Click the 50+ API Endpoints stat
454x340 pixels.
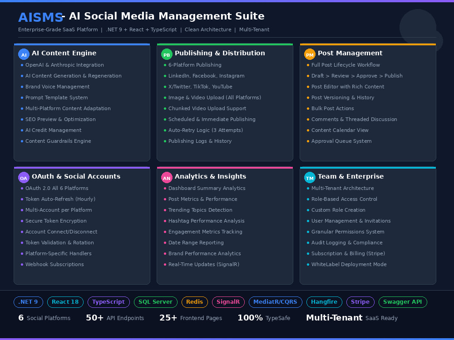115,318
